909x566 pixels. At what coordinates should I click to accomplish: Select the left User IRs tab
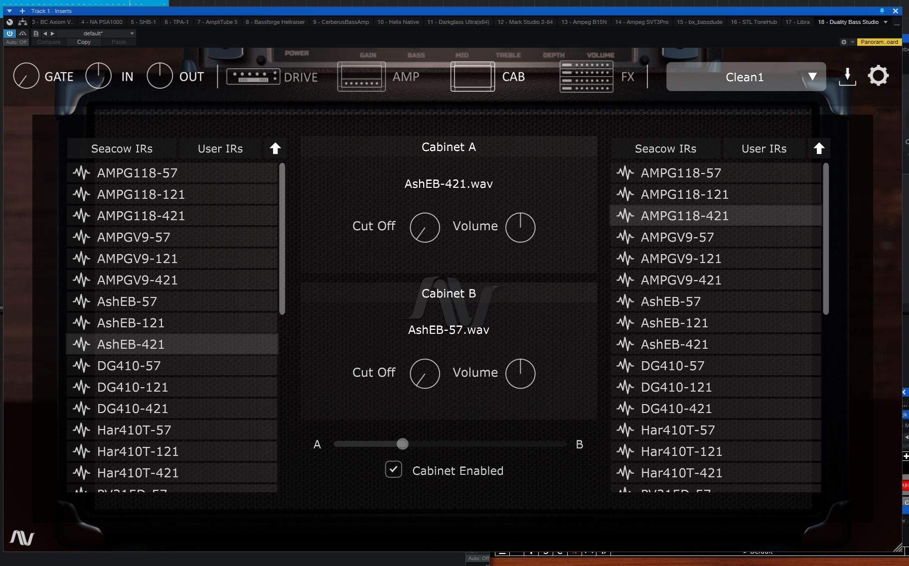click(x=220, y=148)
